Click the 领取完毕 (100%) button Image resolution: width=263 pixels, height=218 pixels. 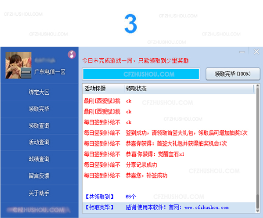point(233,74)
